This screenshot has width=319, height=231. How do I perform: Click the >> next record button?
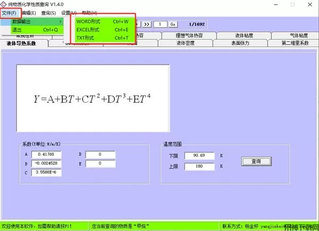tap(147, 24)
